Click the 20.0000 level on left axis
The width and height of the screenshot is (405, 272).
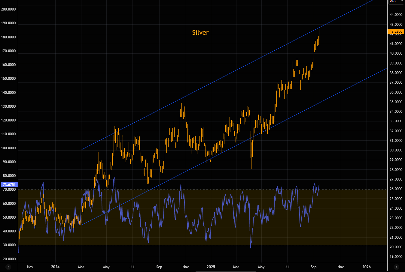pos(9,259)
